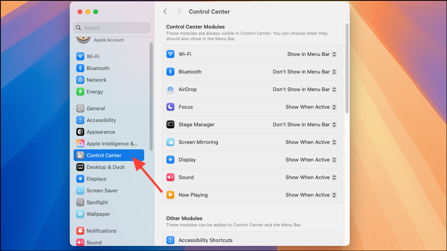Click the Screen Saver icon in sidebar

[80, 191]
